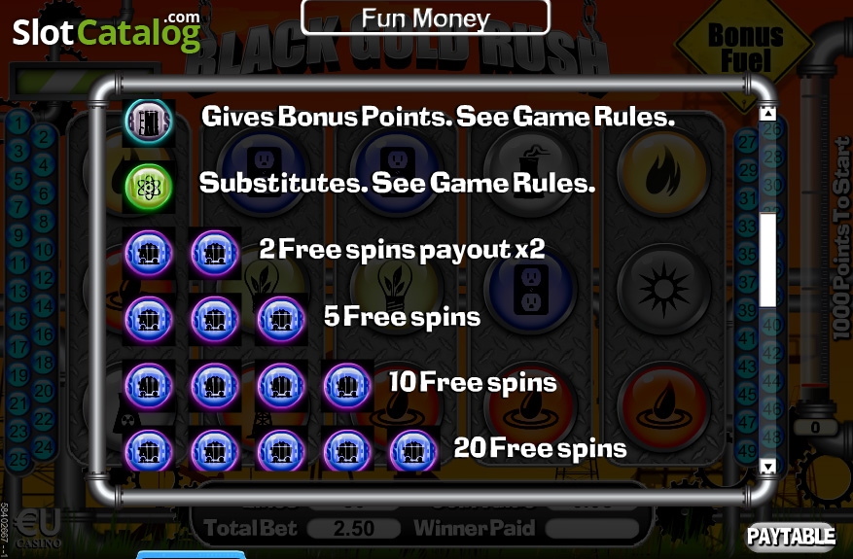Viewport: 853px width, 559px height.
Task: Select payline number 1 indicator
Action: click(x=18, y=122)
